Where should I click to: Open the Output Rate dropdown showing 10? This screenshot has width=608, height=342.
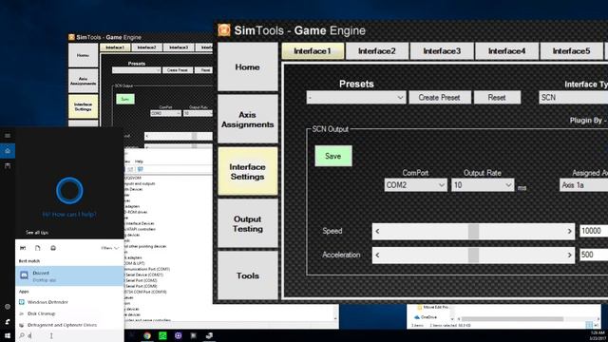pyautogui.click(x=483, y=185)
